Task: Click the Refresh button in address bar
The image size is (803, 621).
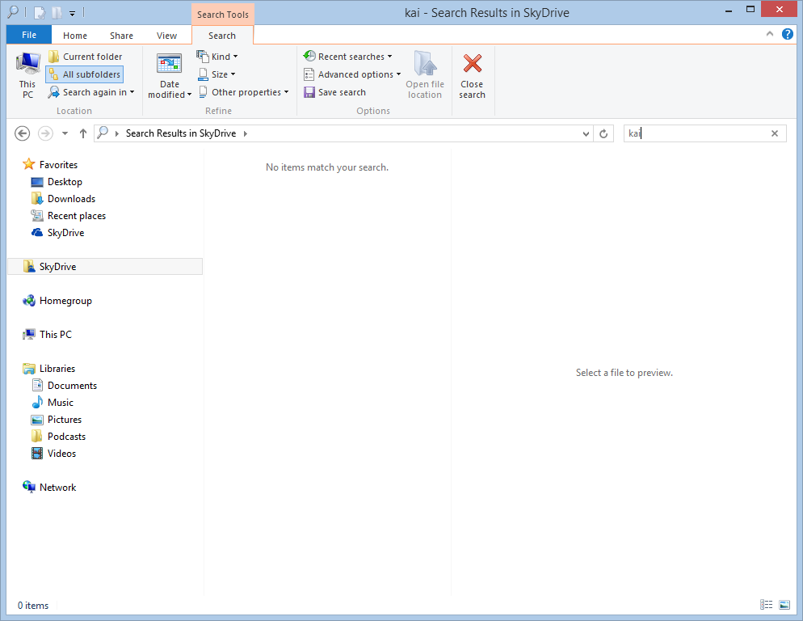Action: point(604,133)
